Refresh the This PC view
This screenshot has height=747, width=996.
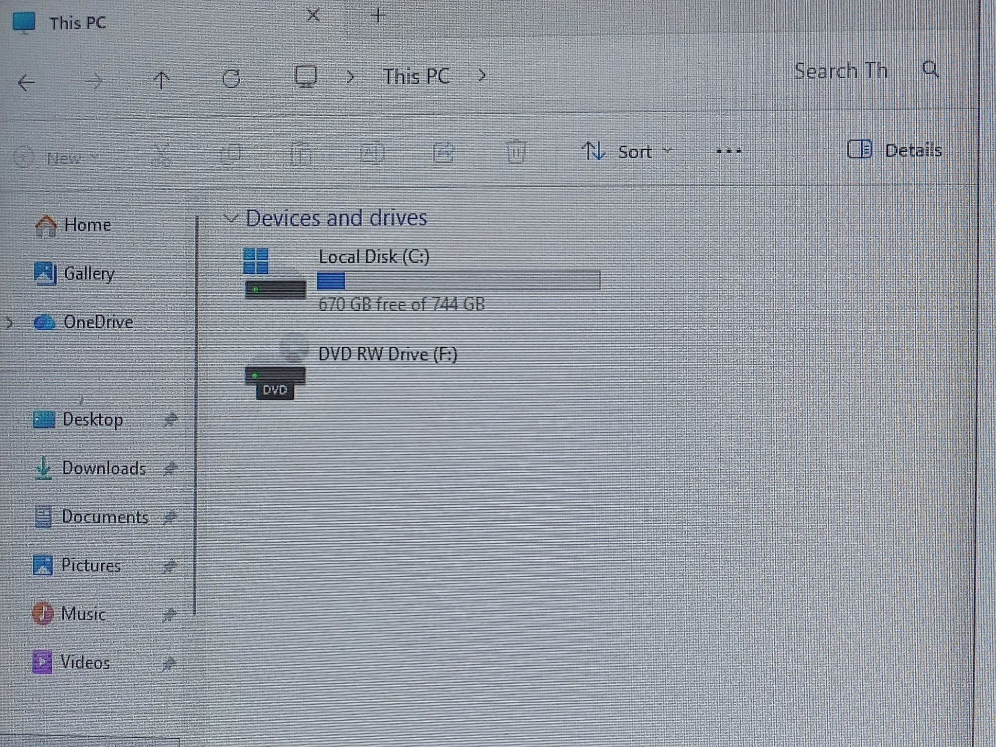231,78
